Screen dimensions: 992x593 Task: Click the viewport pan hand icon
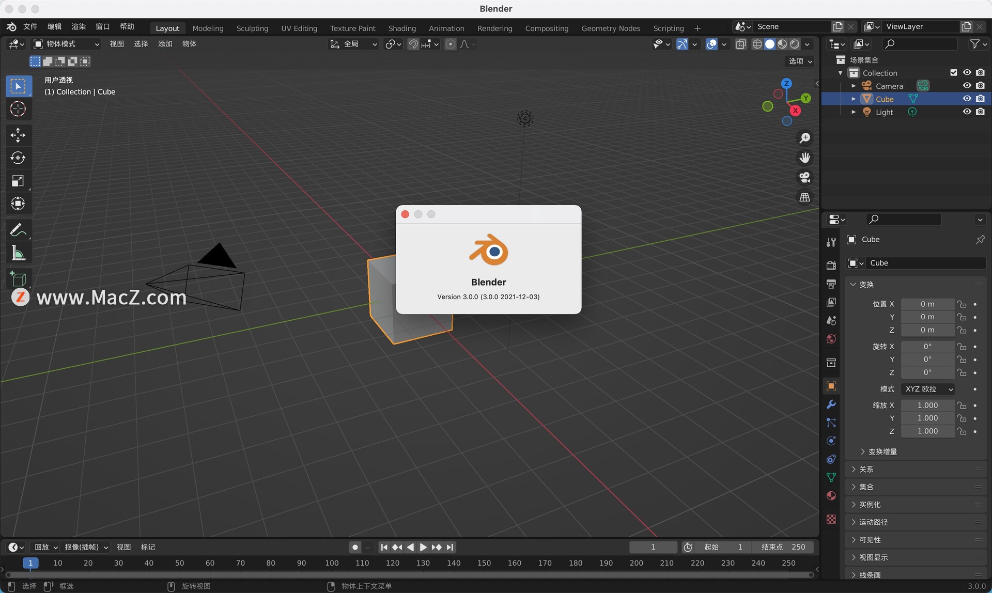point(804,158)
